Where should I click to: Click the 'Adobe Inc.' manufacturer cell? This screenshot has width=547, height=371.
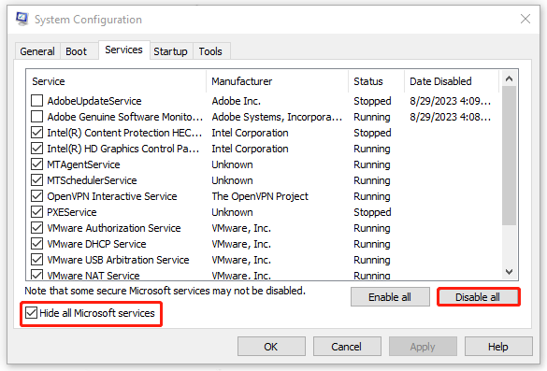click(237, 101)
